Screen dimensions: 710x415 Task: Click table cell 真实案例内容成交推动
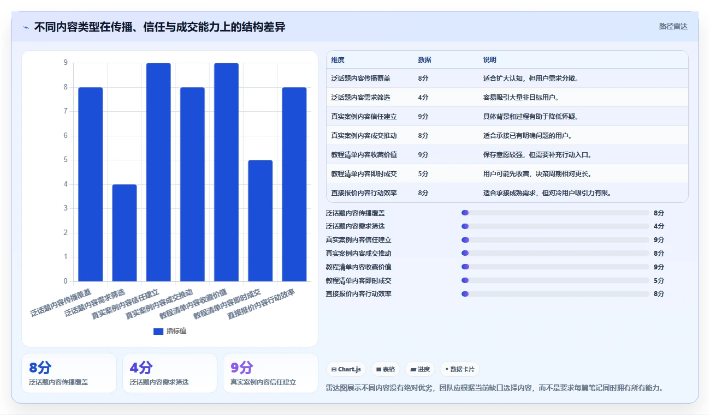(x=364, y=136)
